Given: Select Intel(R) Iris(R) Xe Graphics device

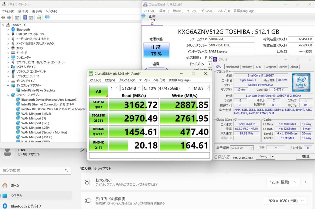Looking at the screenshot, I should click(38, 90).
